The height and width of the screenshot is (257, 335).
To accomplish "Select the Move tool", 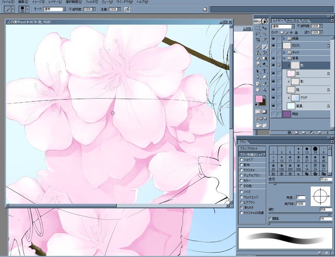I will pos(265,28).
